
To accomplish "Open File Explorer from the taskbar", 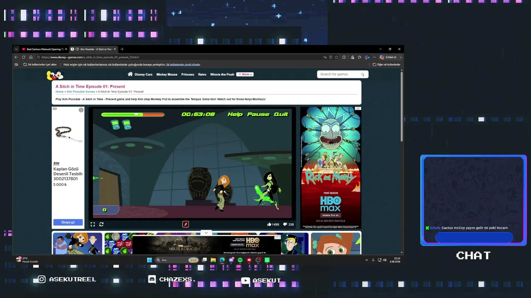I will [213, 260].
